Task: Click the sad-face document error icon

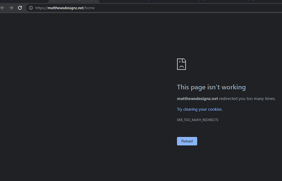Action: coord(181,64)
